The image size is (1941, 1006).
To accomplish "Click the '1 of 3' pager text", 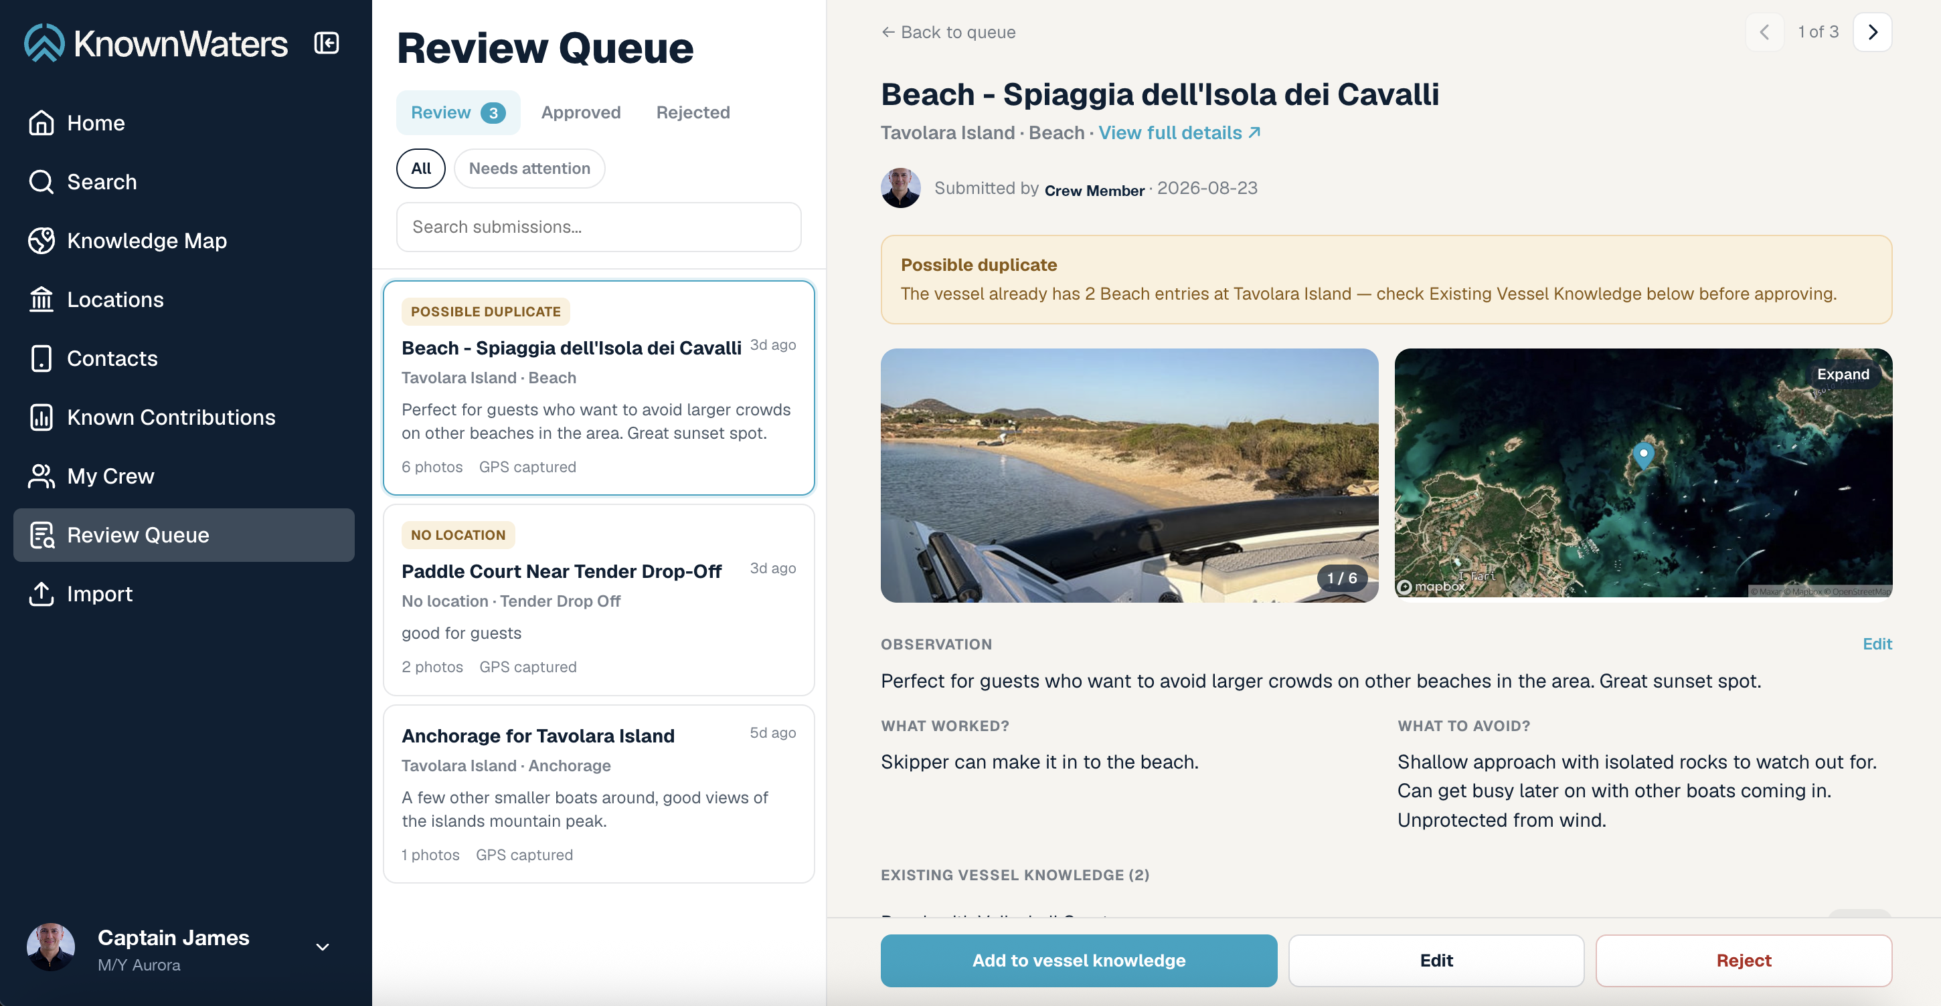I will [x=1818, y=31].
